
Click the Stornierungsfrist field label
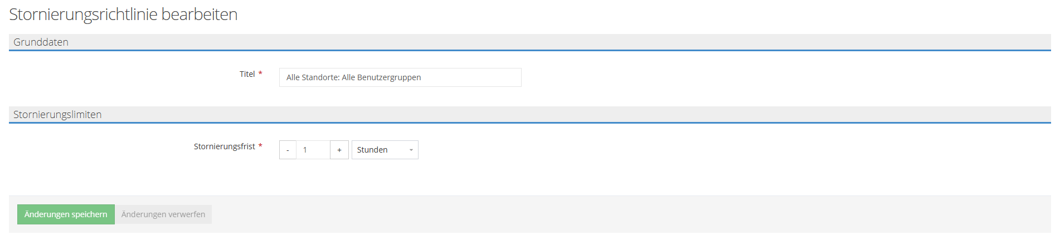(x=224, y=146)
